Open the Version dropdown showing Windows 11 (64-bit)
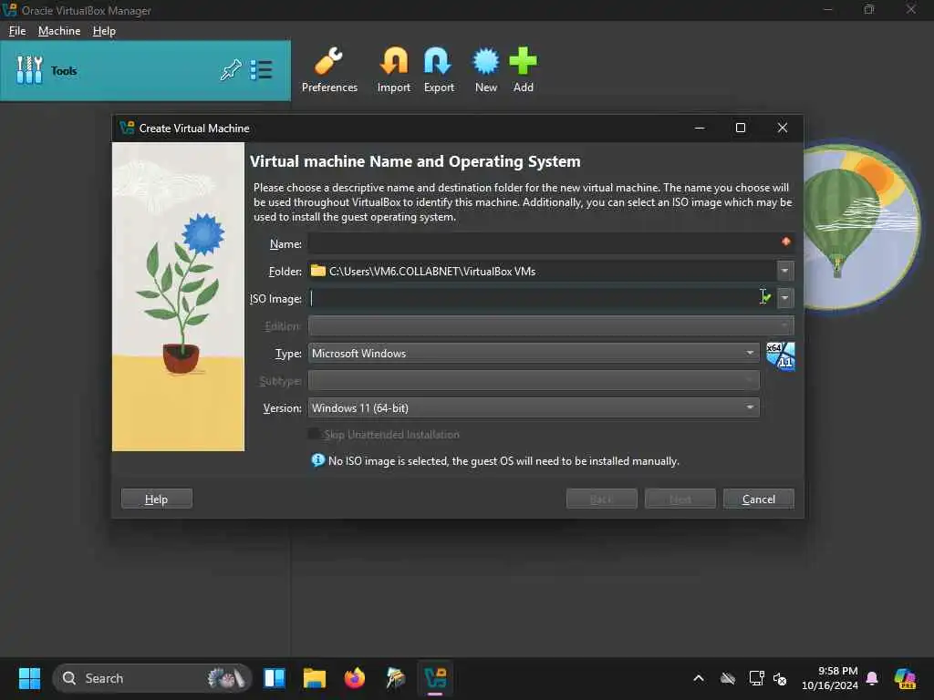The width and height of the screenshot is (934, 700). [x=533, y=407]
